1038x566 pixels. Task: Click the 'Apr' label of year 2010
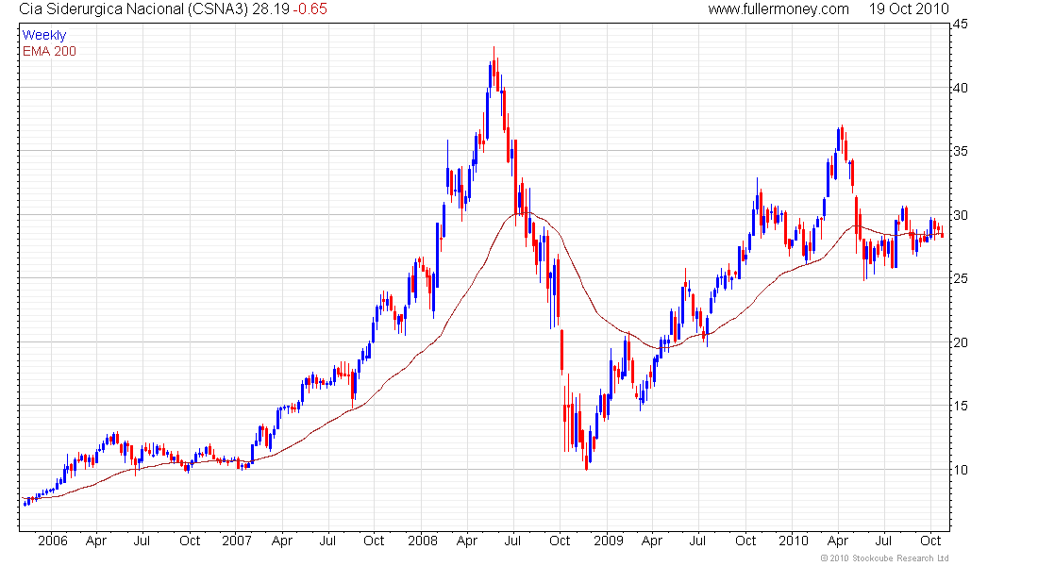837,541
